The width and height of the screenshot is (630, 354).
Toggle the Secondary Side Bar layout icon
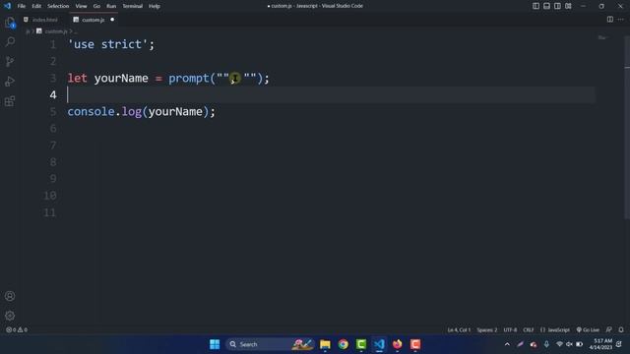coord(557,6)
